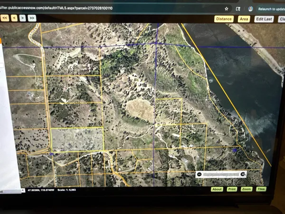The height and width of the screenshot is (214, 285).
Task: Bookmark page with the star icon
Action: click(227, 9)
